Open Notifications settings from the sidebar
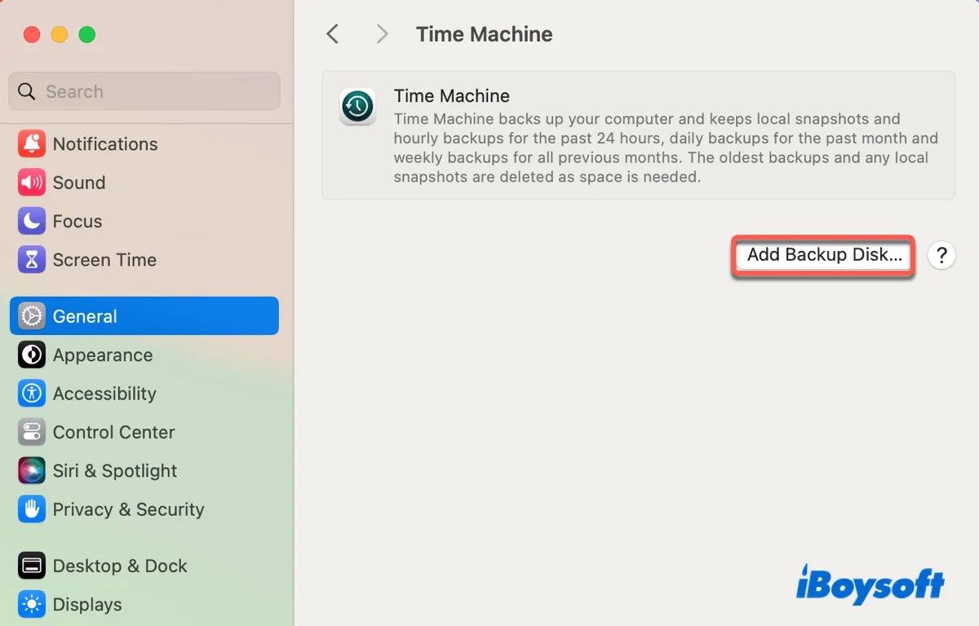 point(104,143)
